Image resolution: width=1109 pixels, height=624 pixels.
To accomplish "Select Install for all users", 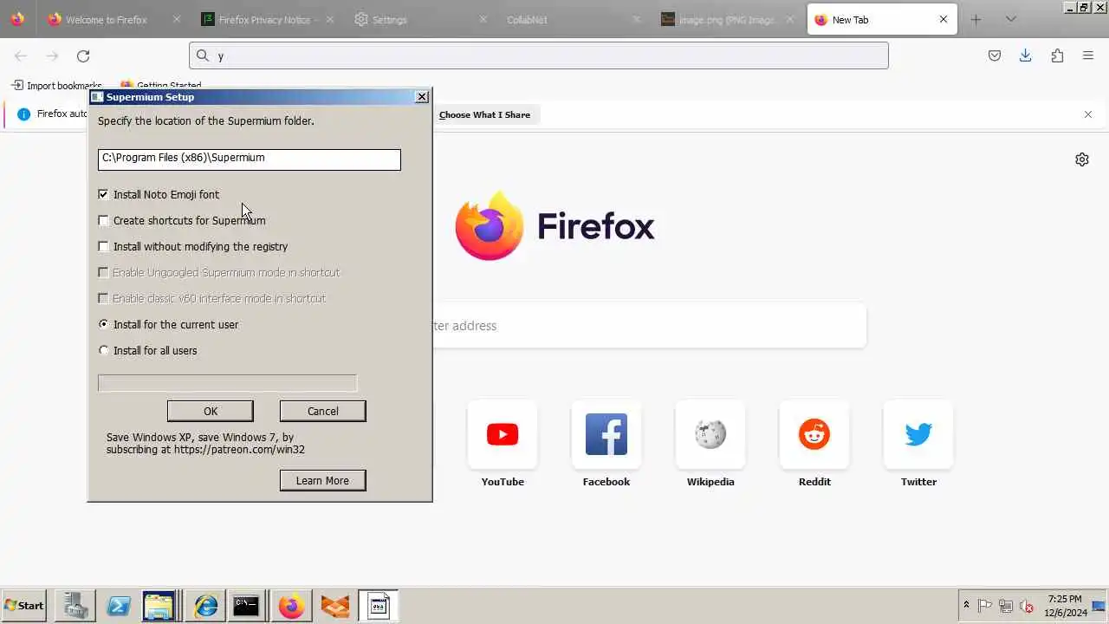I will [104, 351].
